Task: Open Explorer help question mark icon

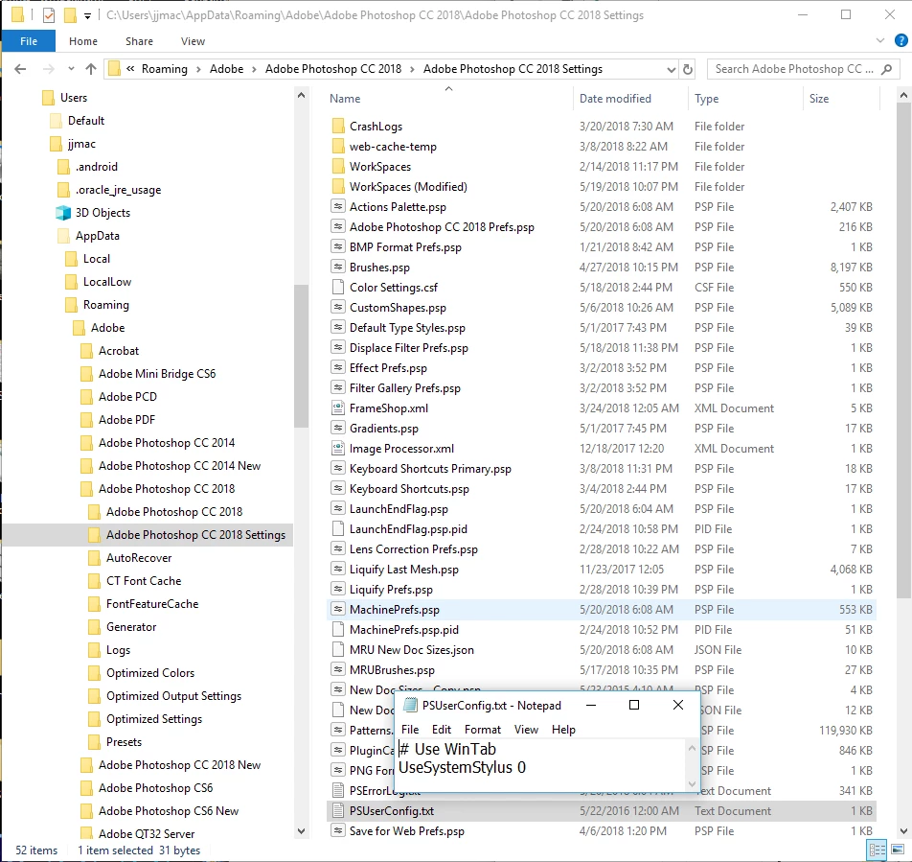Action: tap(901, 40)
